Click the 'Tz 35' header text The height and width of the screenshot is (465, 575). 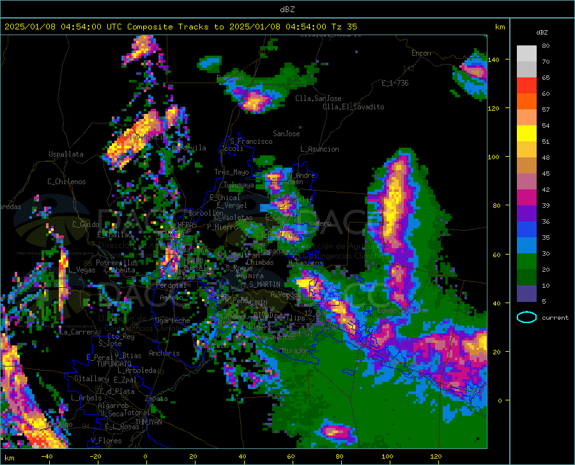point(344,27)
